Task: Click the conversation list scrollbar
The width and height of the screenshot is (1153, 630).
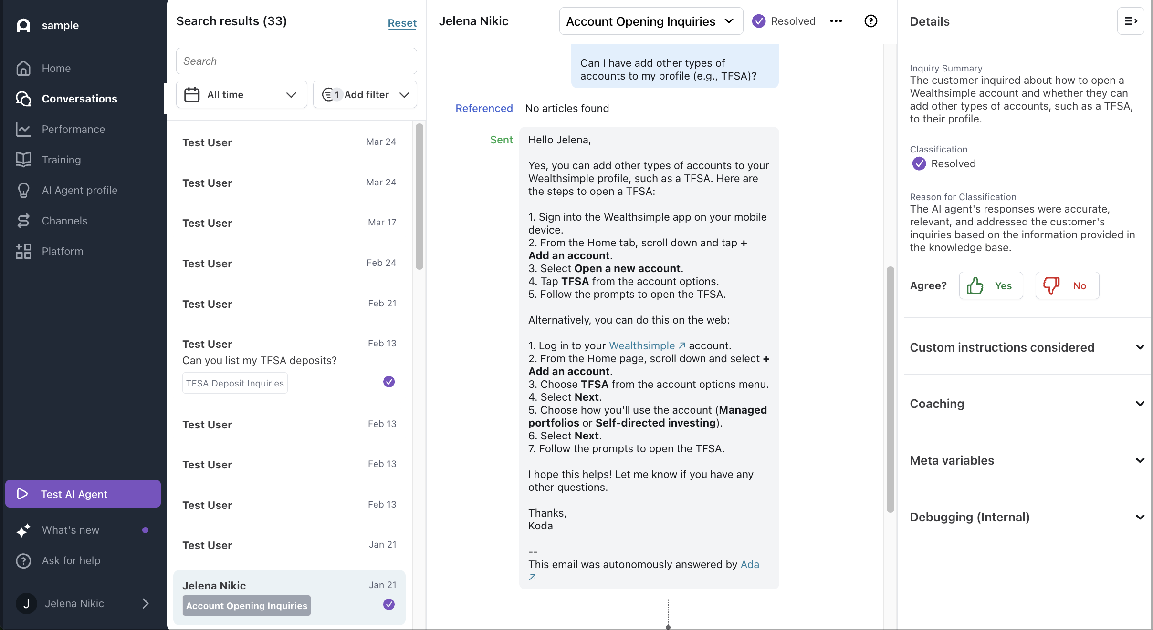Action: tap(419, 196)
